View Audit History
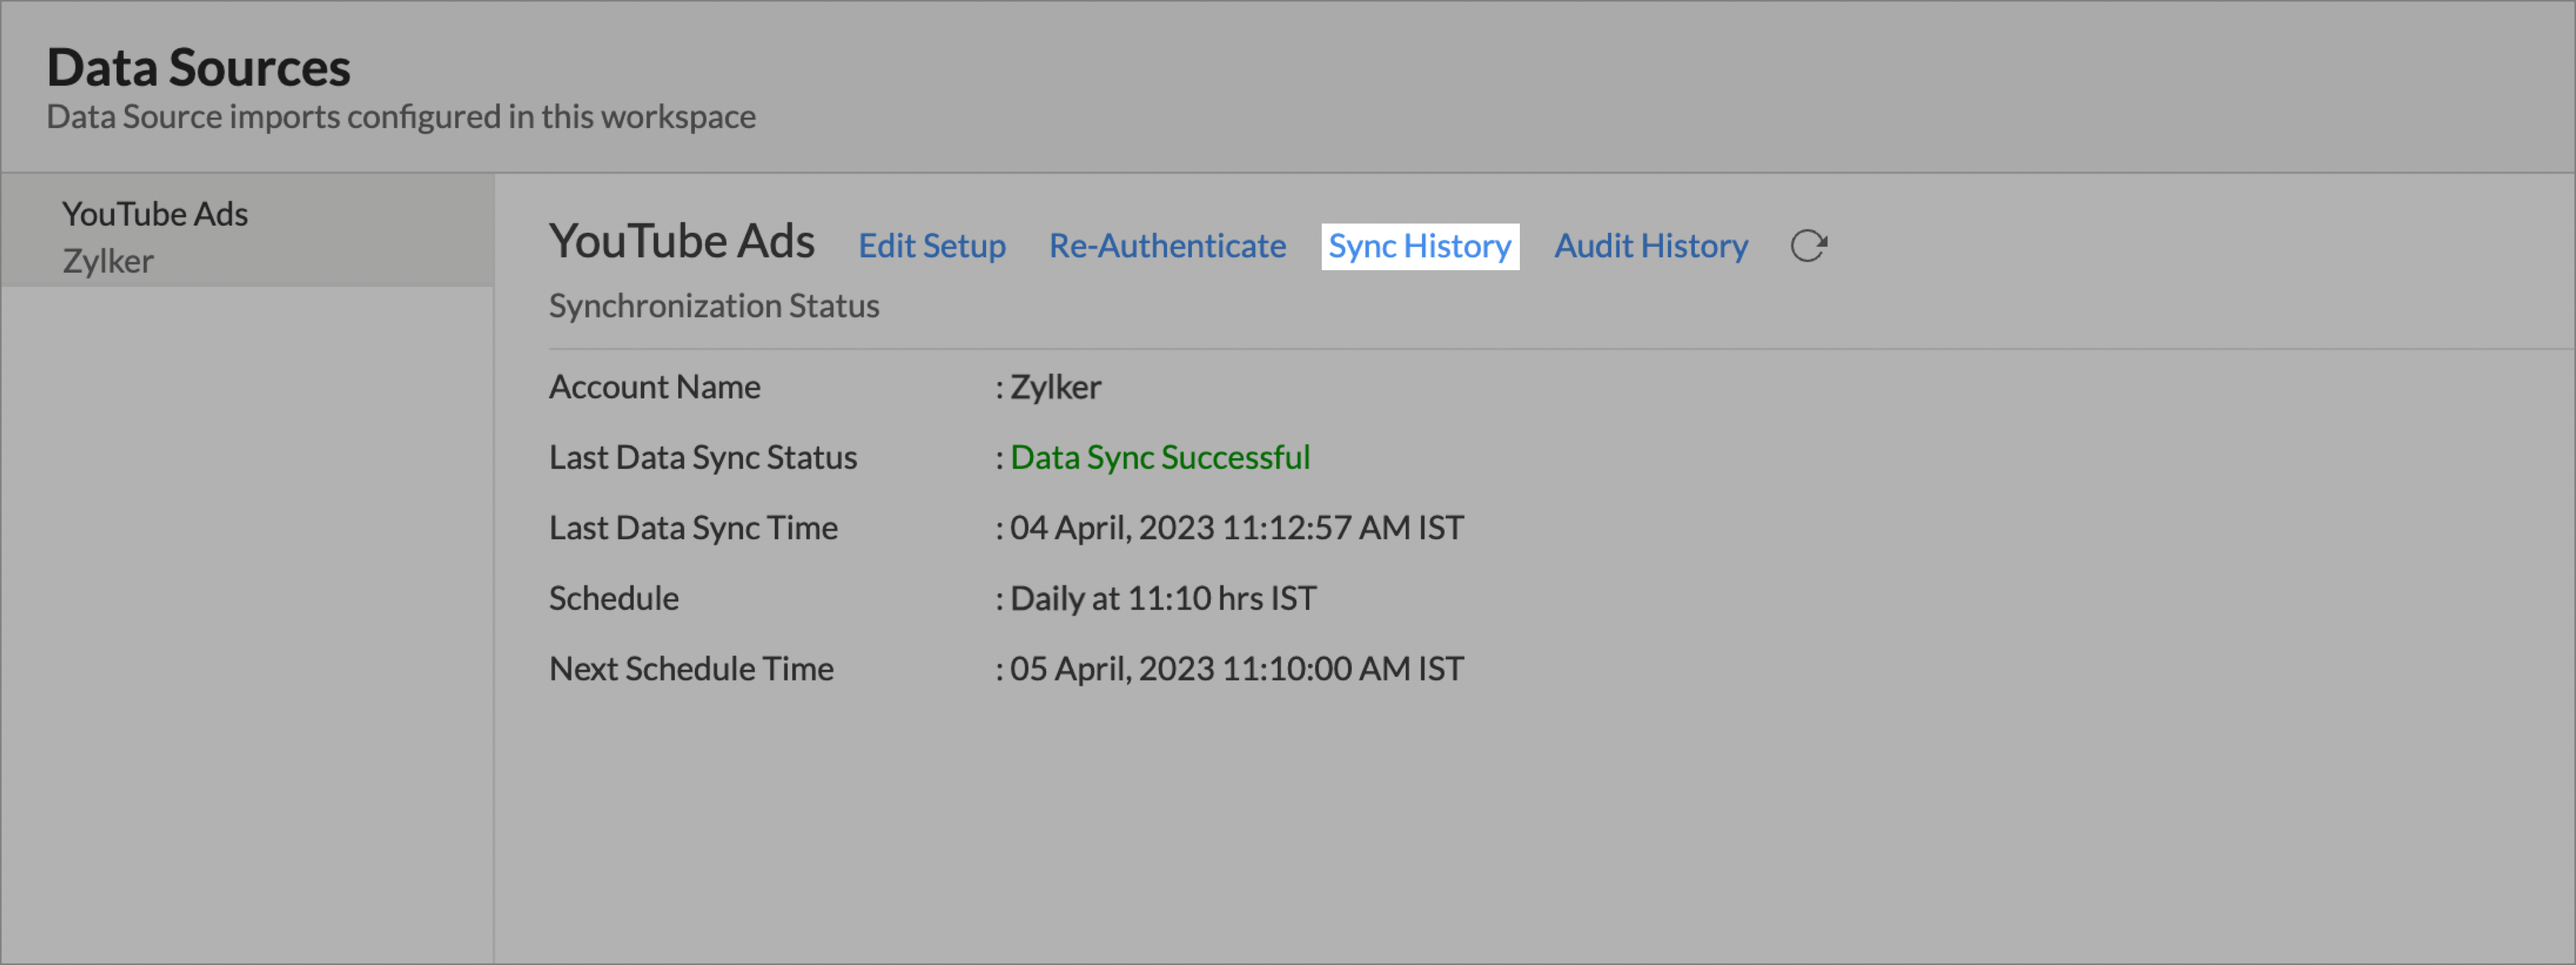The width and height of the screenshot is (2576, 965). click(1650, 246)
